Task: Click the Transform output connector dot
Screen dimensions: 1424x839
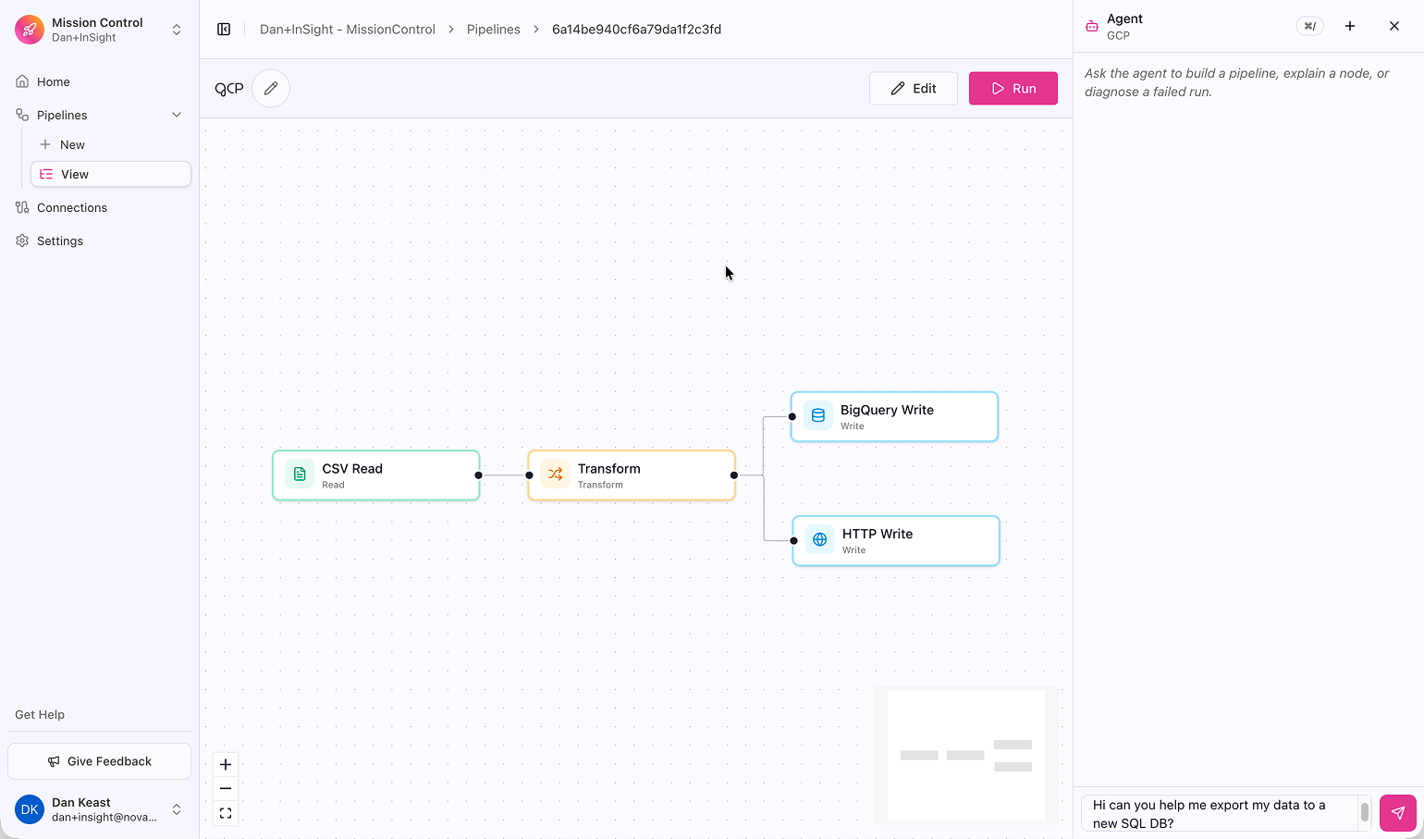Action: pyautogui.click(x=734, y=475)
